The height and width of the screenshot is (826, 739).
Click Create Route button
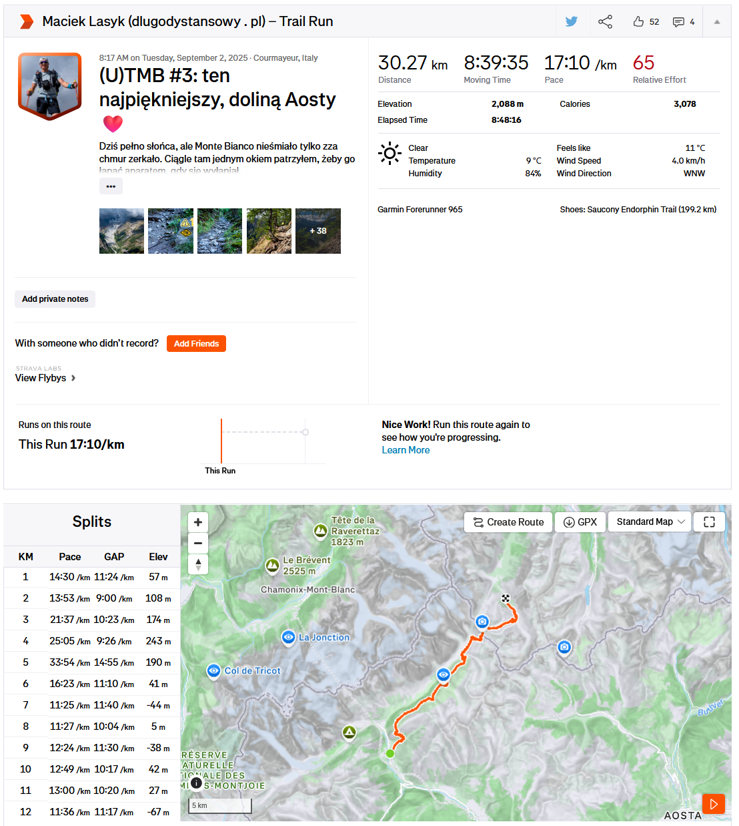pyautogui.click(x=508, y=522)
